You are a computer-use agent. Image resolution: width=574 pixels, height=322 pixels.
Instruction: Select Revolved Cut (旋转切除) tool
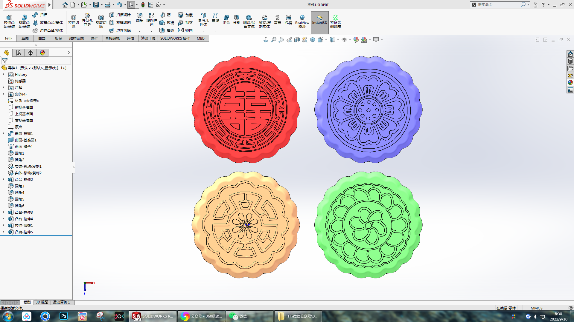[101, 21]
